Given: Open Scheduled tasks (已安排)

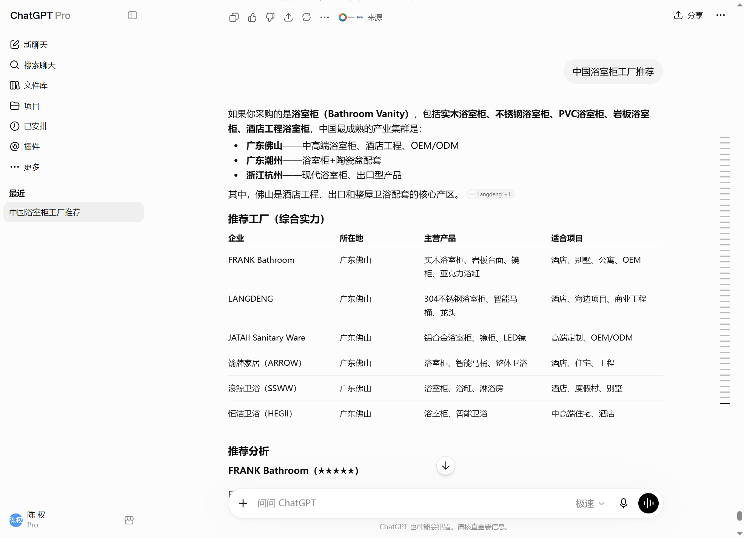Looking at the screenshot, I should click(x=29, y=126).
